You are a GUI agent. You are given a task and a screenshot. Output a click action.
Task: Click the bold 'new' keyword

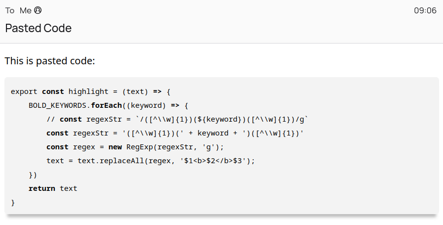click(115, 147)
